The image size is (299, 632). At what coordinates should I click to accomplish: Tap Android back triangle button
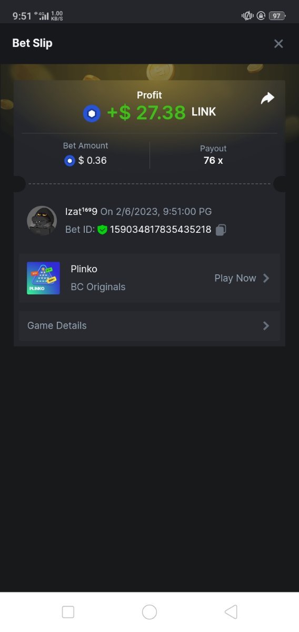[x=231, y=612]
